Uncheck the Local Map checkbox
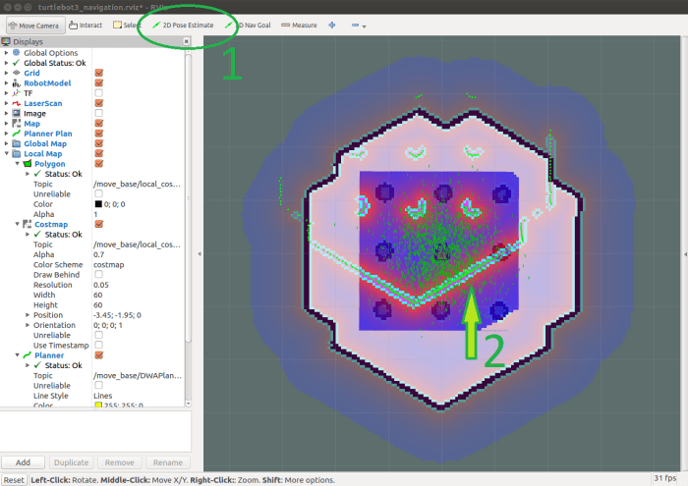 pos(98,153)
